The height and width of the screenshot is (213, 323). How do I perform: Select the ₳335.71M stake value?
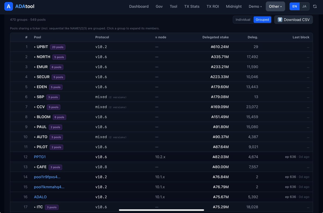(220, 57)
